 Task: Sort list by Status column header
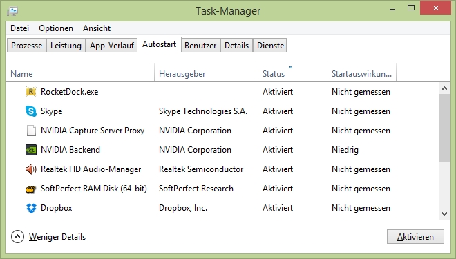coord(292,73)
